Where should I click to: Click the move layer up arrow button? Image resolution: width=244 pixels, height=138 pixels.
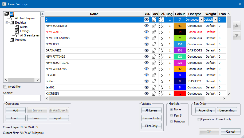(x=237, y=26)
